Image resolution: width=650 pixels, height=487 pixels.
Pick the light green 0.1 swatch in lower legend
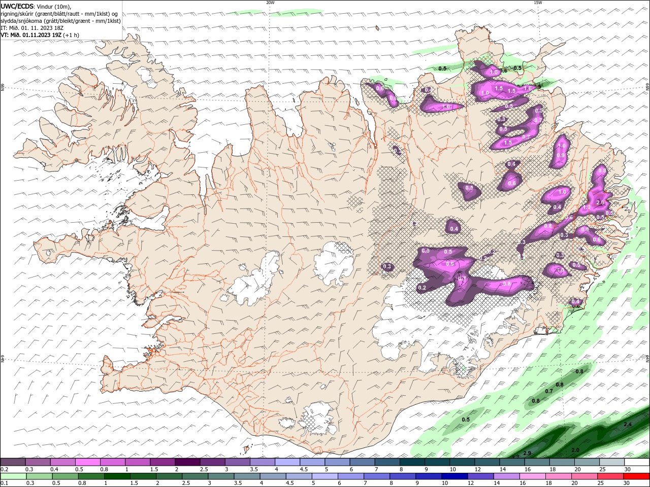point(13,476)
